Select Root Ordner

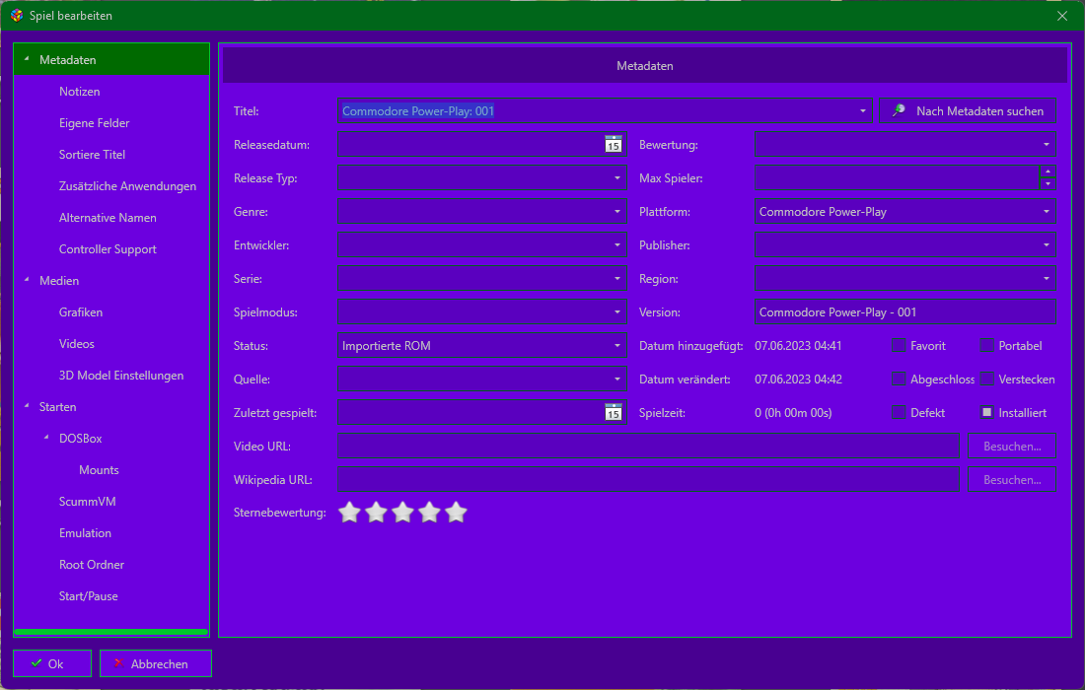click(92, 565)
